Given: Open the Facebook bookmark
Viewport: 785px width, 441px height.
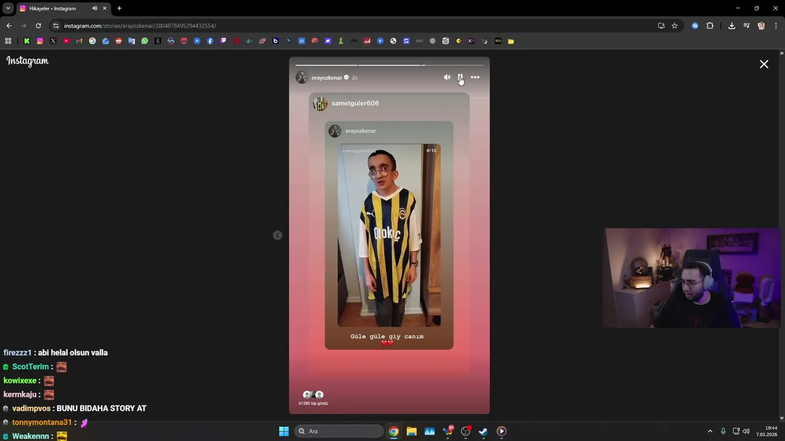Looking at the screenshot, I should (210, 41).
